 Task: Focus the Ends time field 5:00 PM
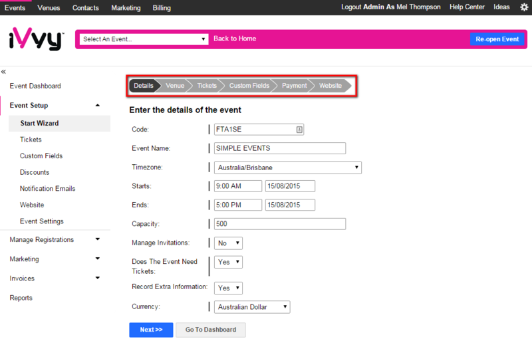click(x=238, y=205)
